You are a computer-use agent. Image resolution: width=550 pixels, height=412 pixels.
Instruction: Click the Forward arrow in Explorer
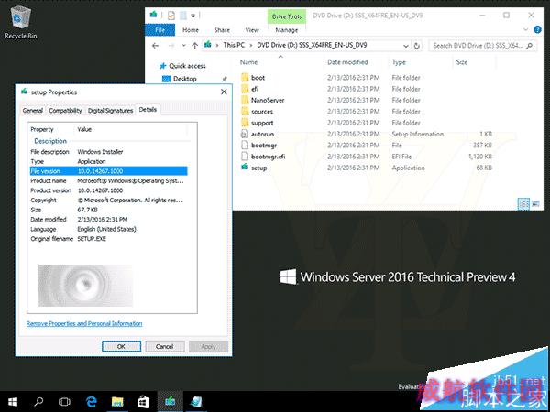coord(171,46)
